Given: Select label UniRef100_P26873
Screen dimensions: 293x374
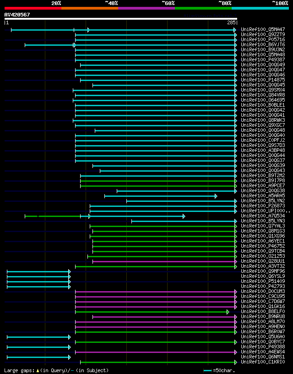Looking at the screenshot, I should click(x=263, y=206).
